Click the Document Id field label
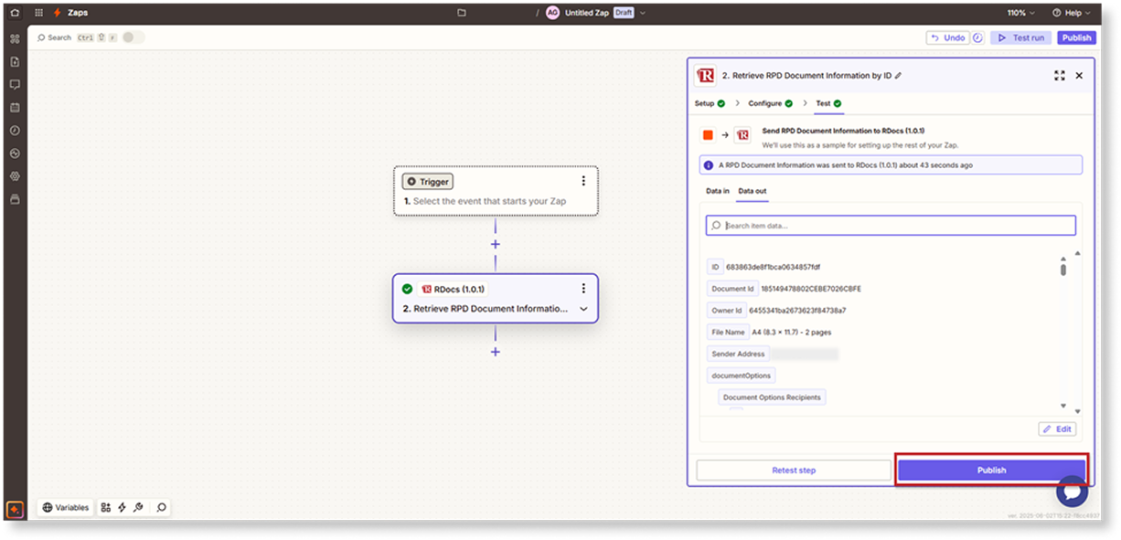Image resolution: width=1121 pixels, height=540 pixels. coord(732,289)
